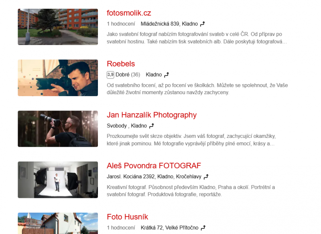Open the Aleš Povondra FOTOGRAF listing

pos(154,165)
